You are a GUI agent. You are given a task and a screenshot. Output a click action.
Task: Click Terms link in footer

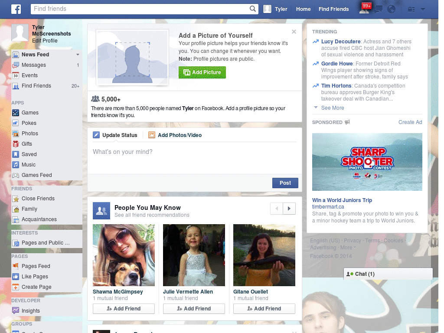(x=372, y=241)
